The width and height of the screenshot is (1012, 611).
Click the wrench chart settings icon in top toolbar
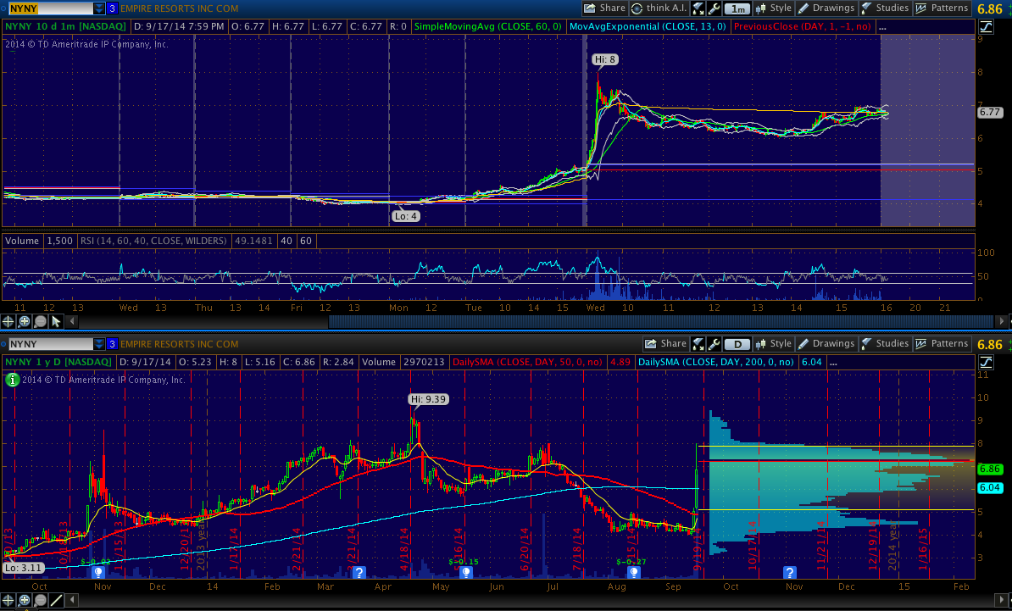coord(714,8)
